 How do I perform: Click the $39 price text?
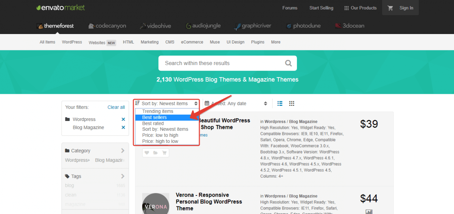point(369,124)
